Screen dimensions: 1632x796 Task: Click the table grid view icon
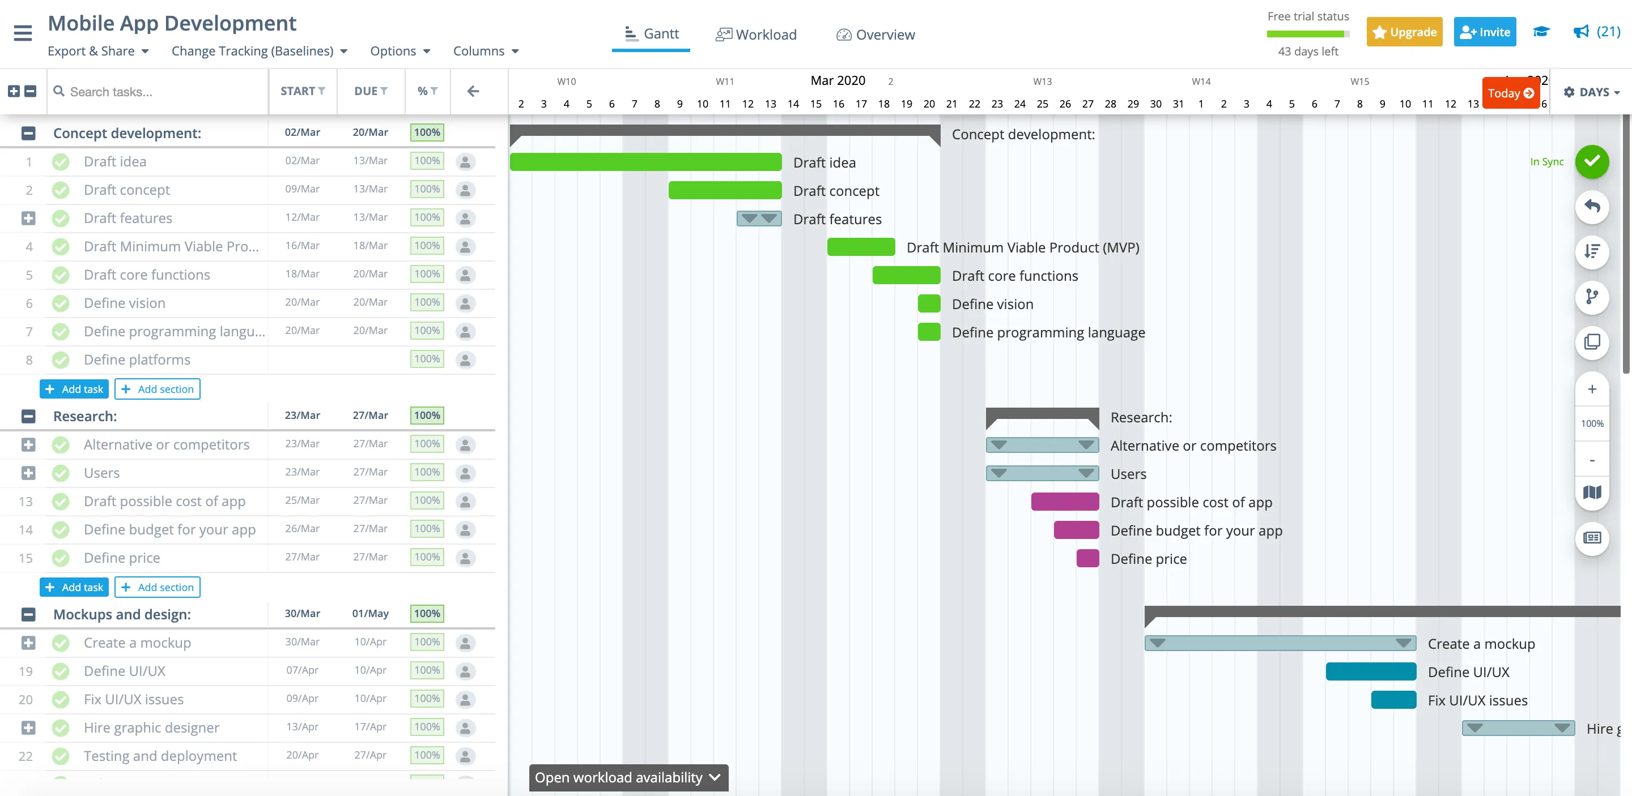point(1592,538)
